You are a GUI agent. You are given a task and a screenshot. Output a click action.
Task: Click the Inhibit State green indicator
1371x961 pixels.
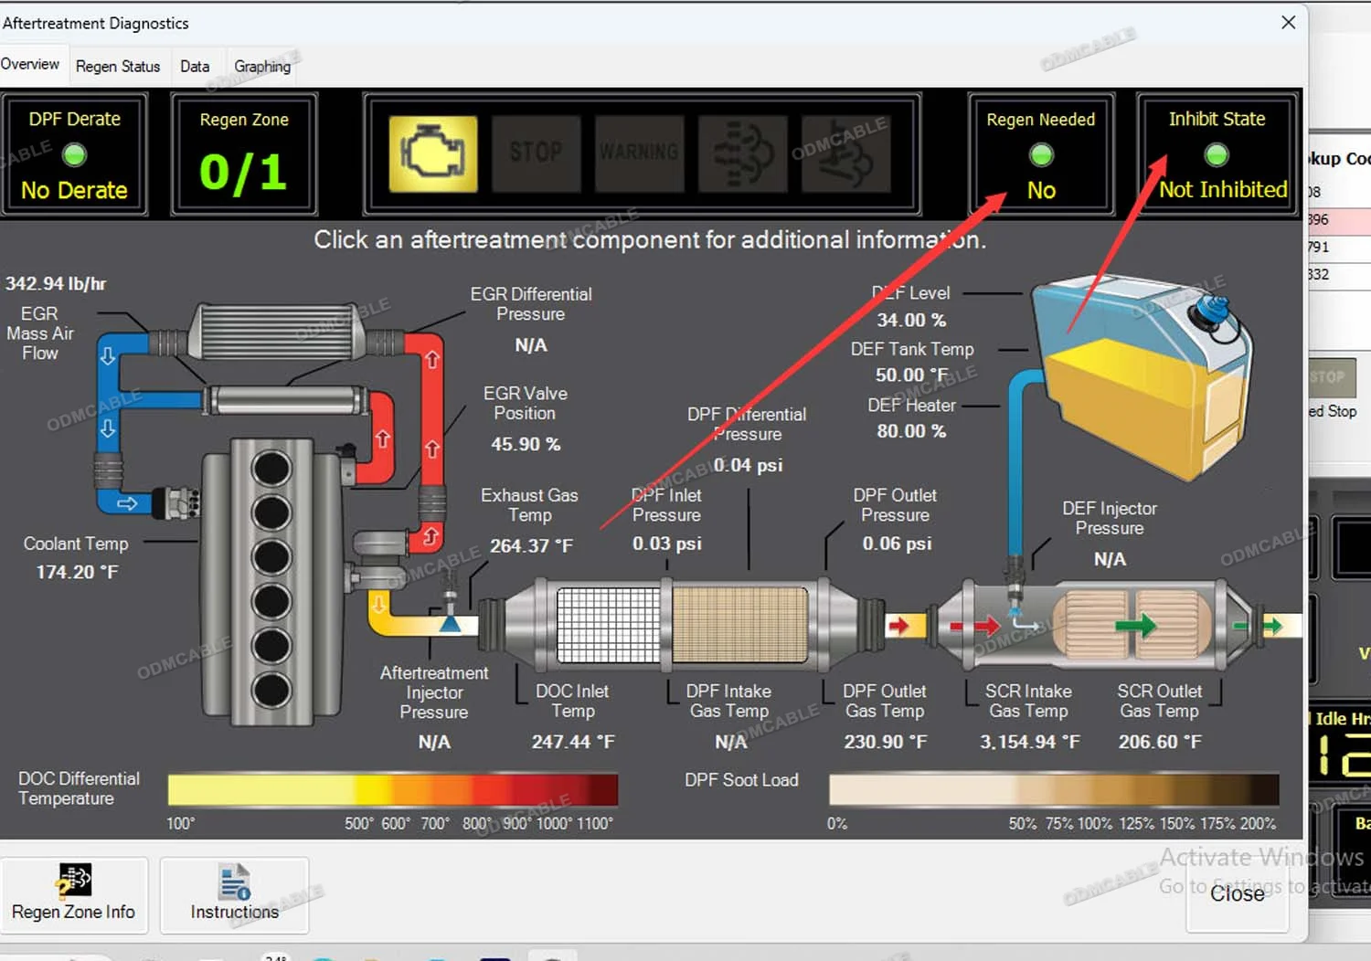[x=1216, y=155]
